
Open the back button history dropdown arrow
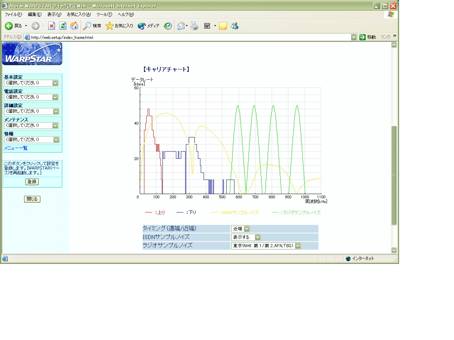tap(26, 26)
